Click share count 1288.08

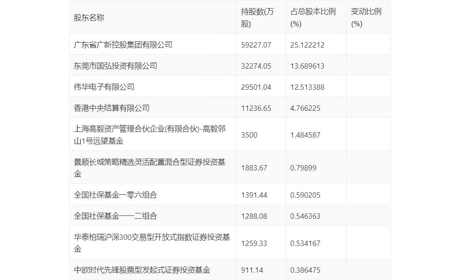coord(254,216)
